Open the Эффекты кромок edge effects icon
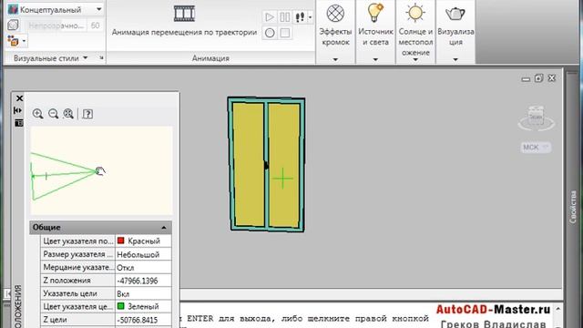The width and height of the screenshot is (583, 328). click(x=335, y=14)
